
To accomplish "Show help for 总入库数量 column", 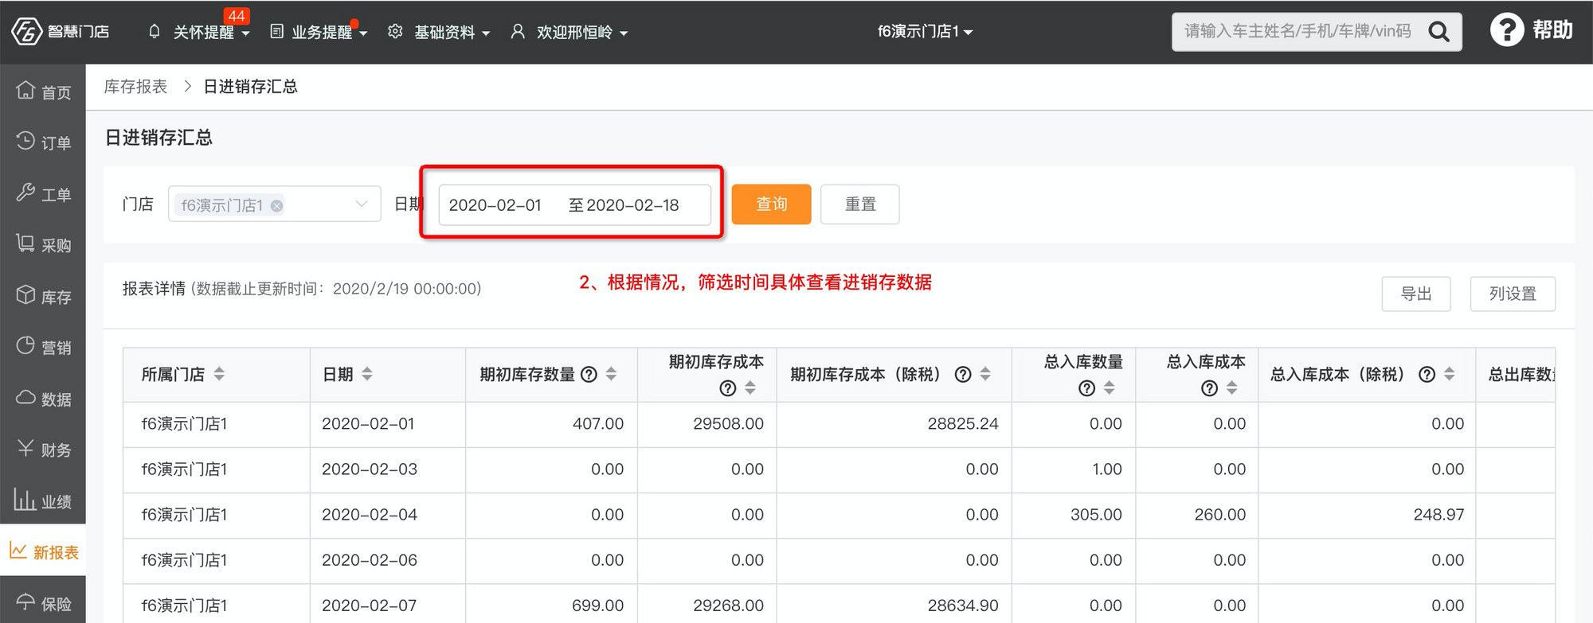I will (1086, 387).
